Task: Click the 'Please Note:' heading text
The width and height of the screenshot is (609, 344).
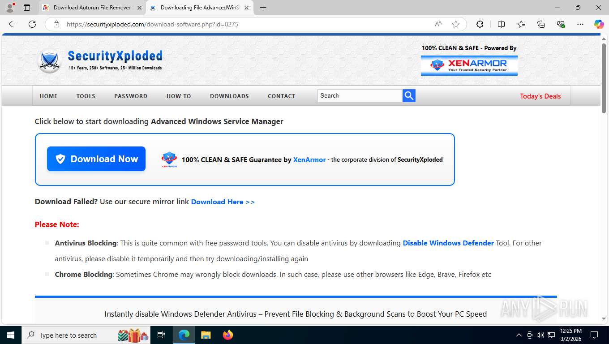Action: (57, 224)
